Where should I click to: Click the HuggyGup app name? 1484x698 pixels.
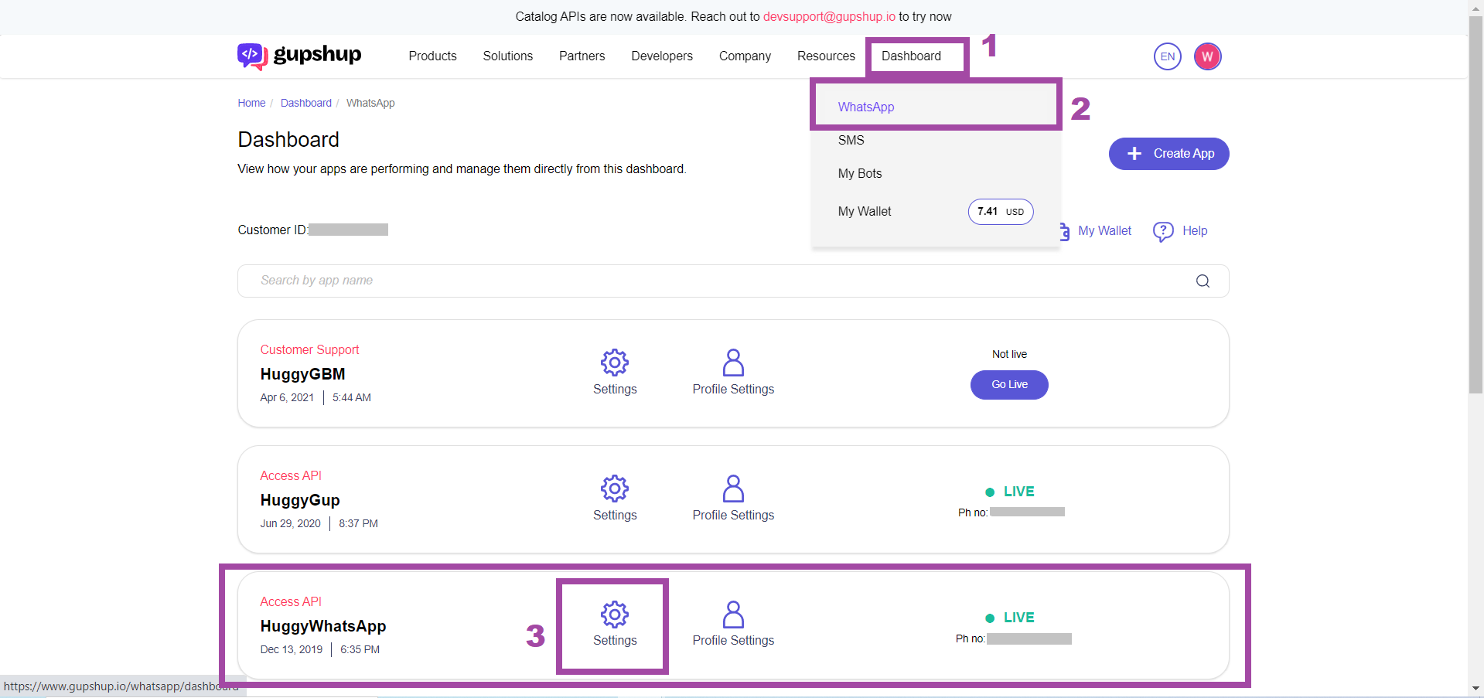[x=300, y=500]
